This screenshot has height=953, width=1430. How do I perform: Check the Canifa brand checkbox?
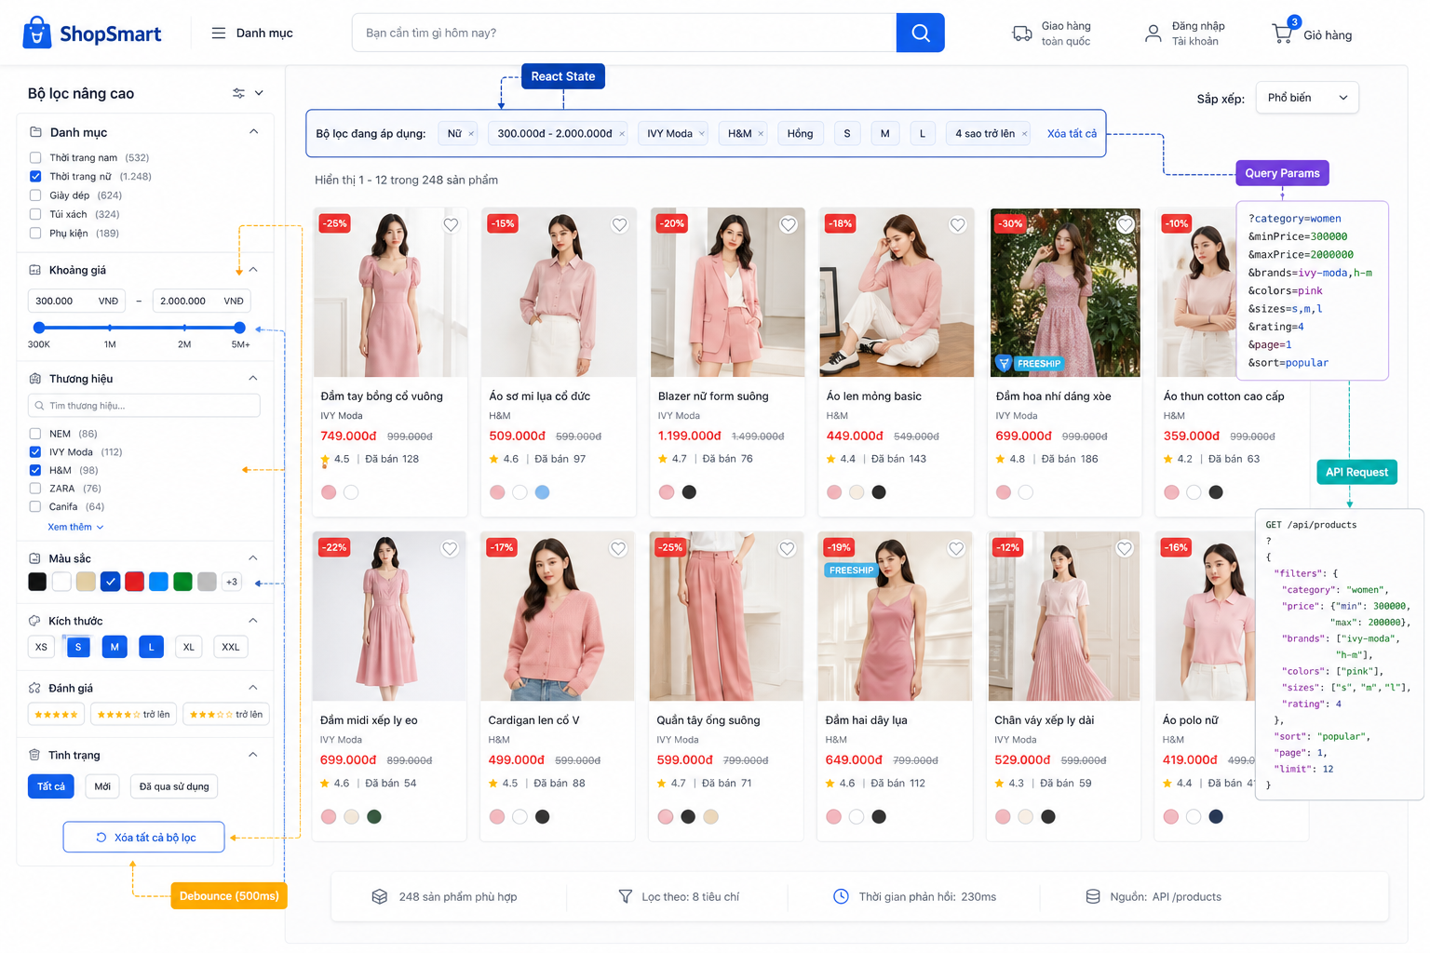35,506
